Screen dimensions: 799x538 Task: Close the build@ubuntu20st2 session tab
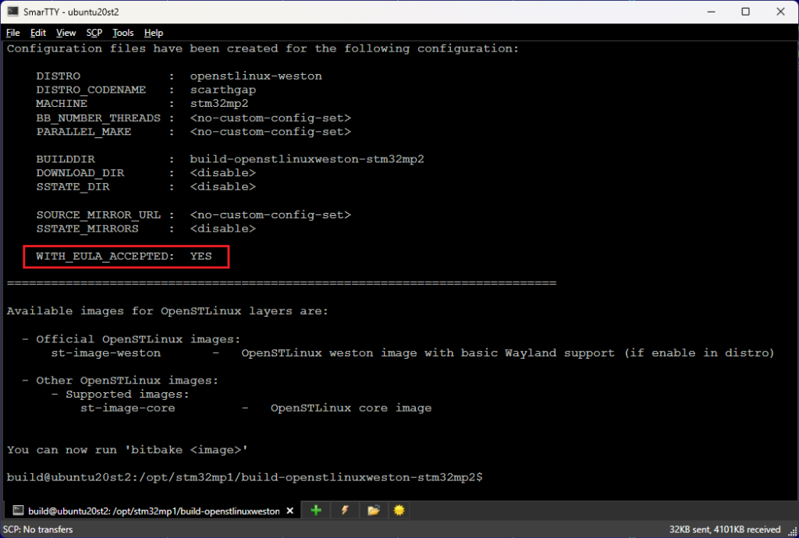tap(290, 511)
